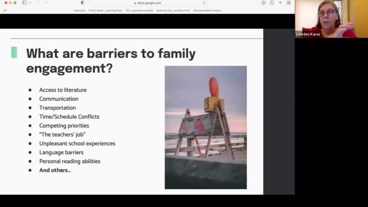Reload the page with the refresh icon
This screenshot has height=207, width=368.
pyautogui.click(x=204, y=3)
